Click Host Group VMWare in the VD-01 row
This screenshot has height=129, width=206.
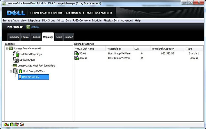point(119,53)
